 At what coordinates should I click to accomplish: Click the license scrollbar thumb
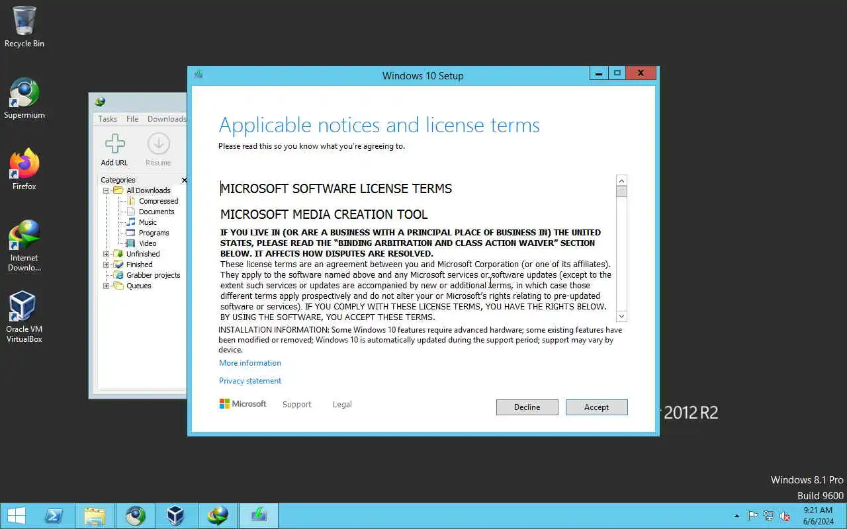pyautogui.click(x=621, y=192)
